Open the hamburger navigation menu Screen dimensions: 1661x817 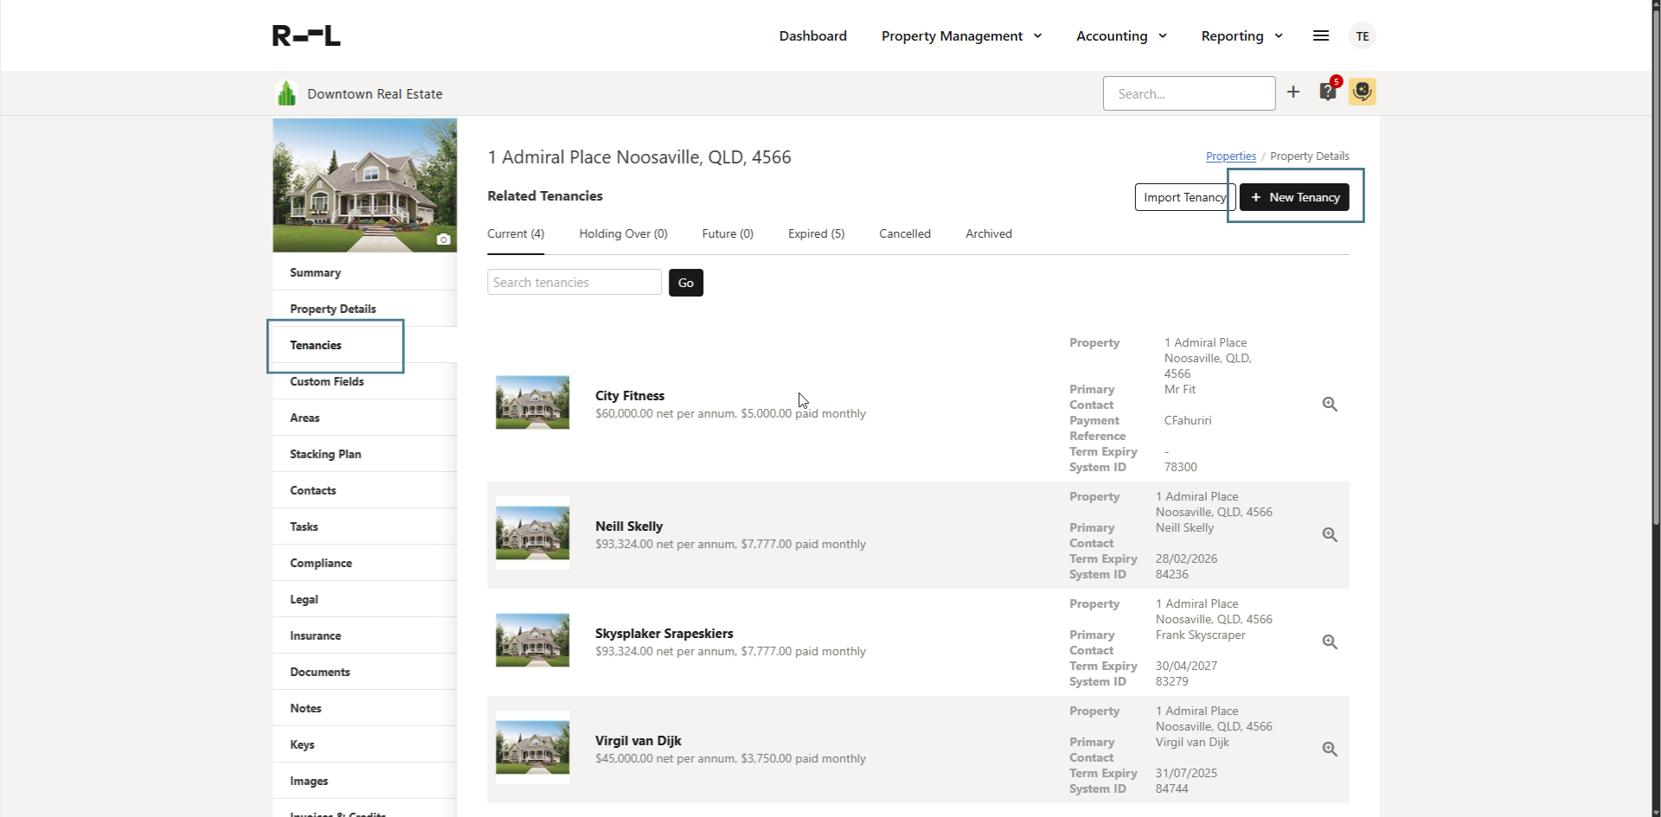pos(1320,35)
